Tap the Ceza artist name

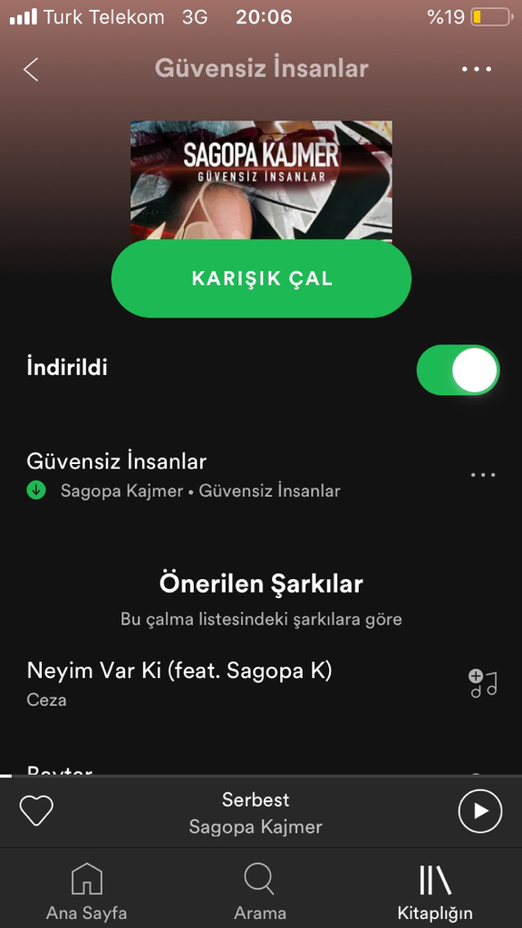pyautogui.click(x=46, y=701)
